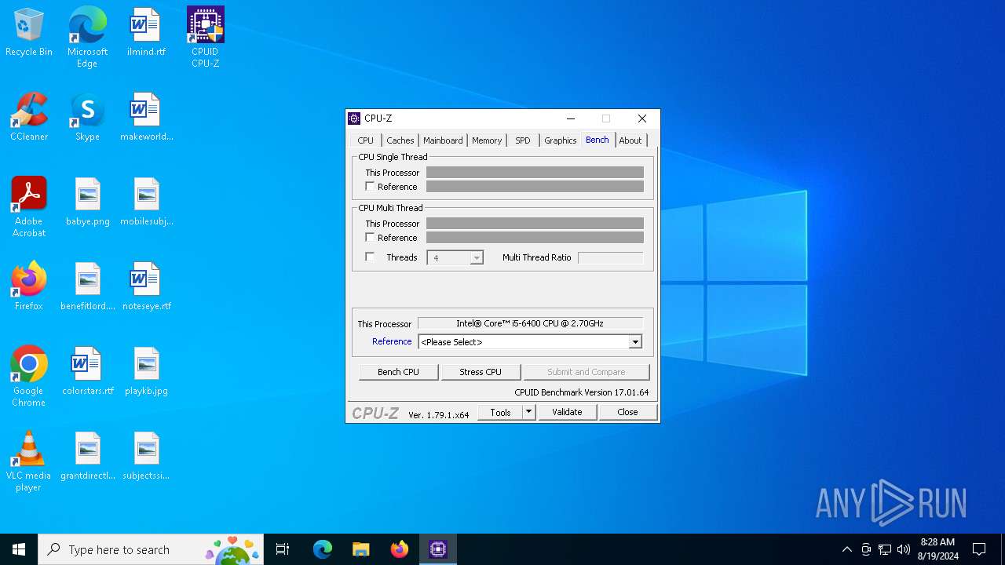
Task: Switch to the CPU tab
Action: 366,140
